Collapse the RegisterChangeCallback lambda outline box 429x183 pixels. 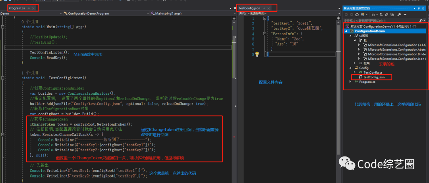click(x=2, y=134)
